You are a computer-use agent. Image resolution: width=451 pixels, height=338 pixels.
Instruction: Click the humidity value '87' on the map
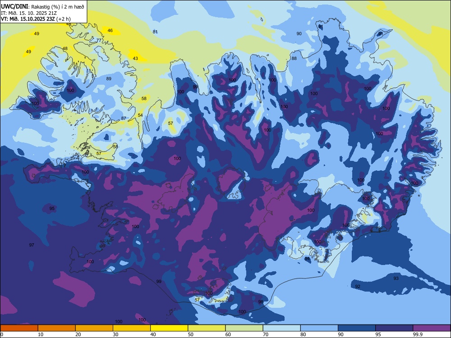pos(124,119)
